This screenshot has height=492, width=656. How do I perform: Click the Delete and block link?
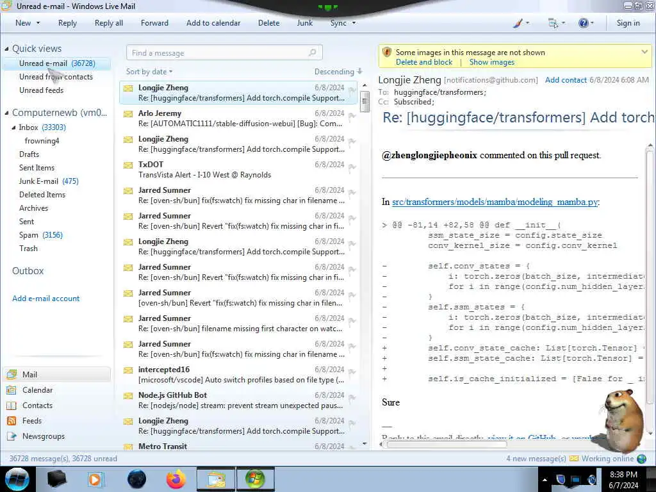click(424, 62)
